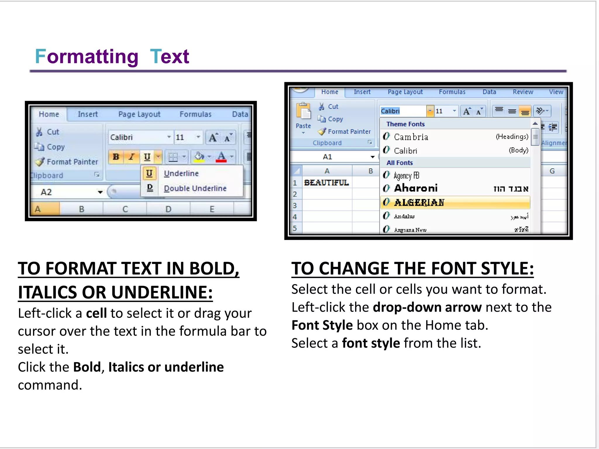
Task: Open the Name Box A2 dropdown arrow
Action: (x=100, y=192)
